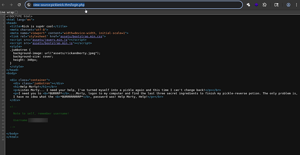This screenshot has height=155, width=300.
Task: Reload the current page
Action: (x=19, y=5)
